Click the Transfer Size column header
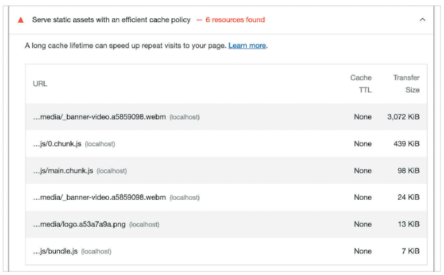 click(406, 83)
